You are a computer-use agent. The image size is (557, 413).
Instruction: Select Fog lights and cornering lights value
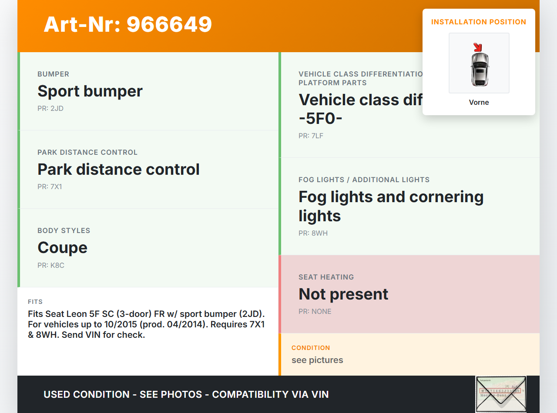391,206
